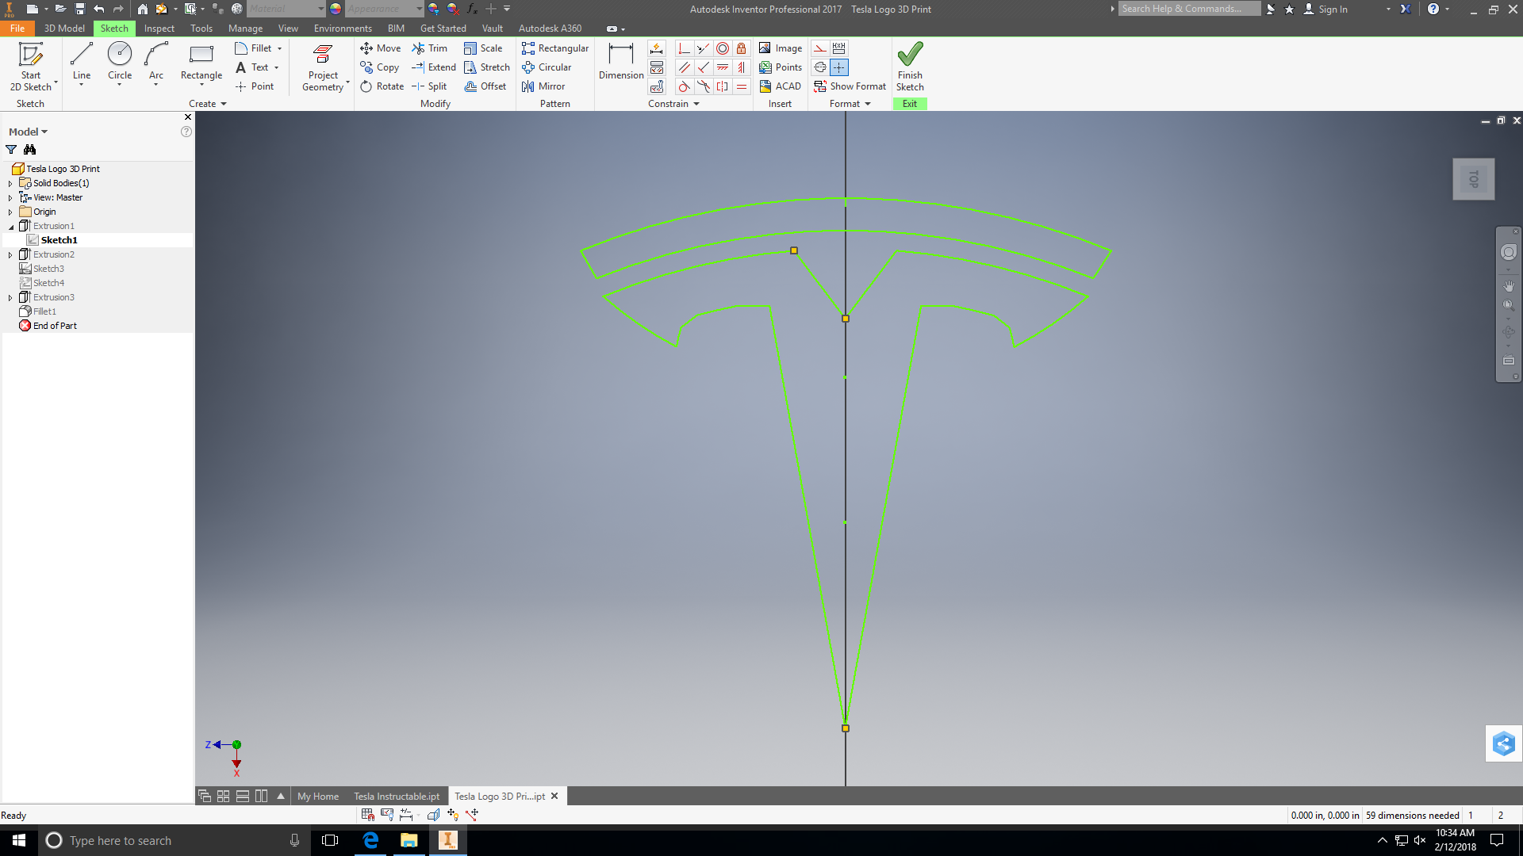Apply the Fix lock constraint
This screenshot has height=856, width=1523.
click(x=742, y=48)
